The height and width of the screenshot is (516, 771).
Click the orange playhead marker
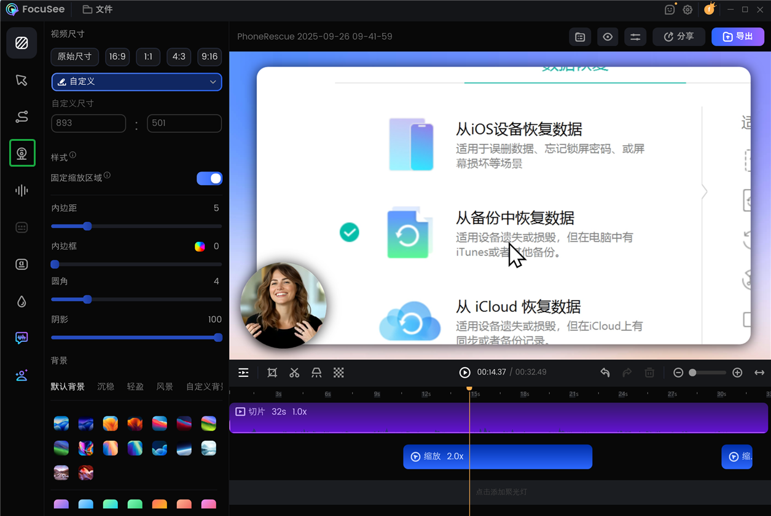pyautogui.click(x=469, y=389)
